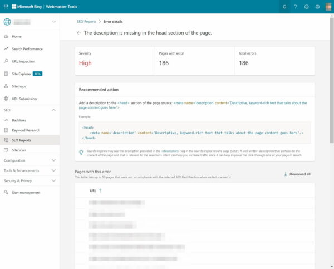Collapse the SEO section

[x=53, y=110]
